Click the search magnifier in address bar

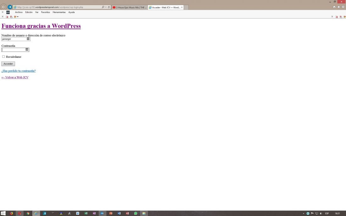[x=103, y=7]
